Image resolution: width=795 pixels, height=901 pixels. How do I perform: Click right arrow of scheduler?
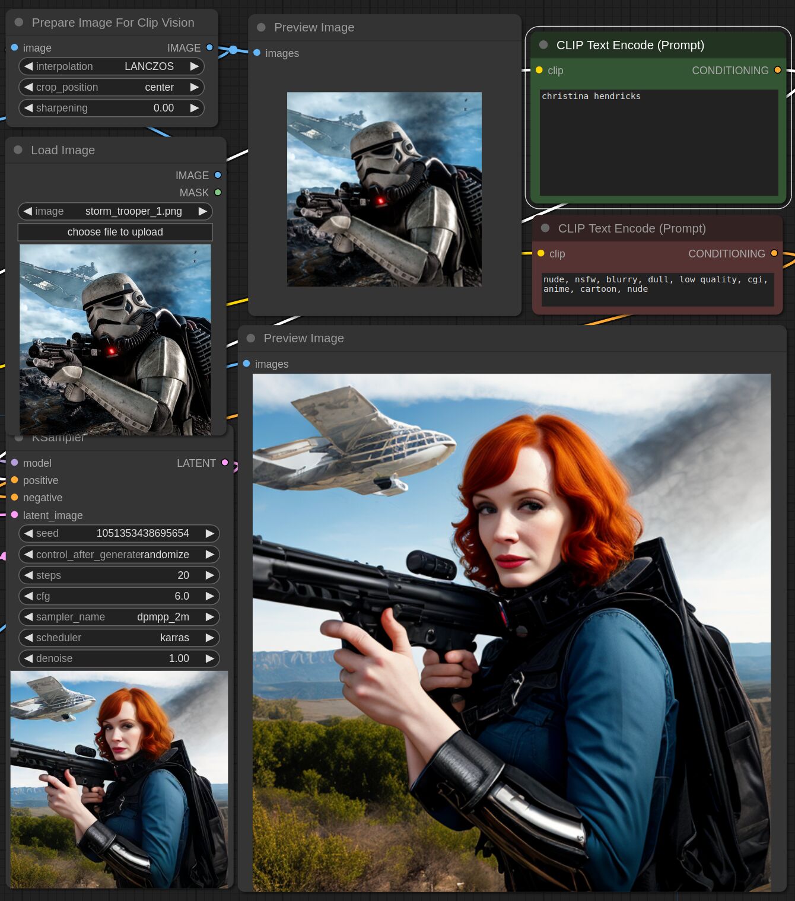coord(210,638)
